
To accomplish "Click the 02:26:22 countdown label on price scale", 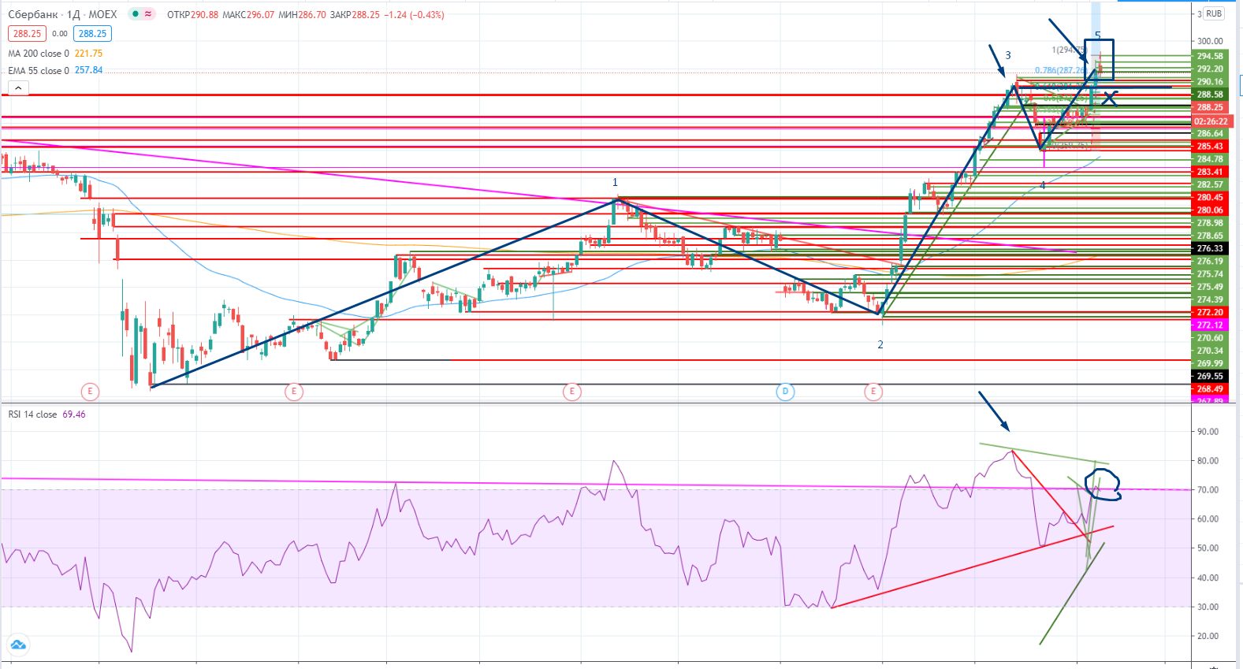I will tap(1211, 121).
